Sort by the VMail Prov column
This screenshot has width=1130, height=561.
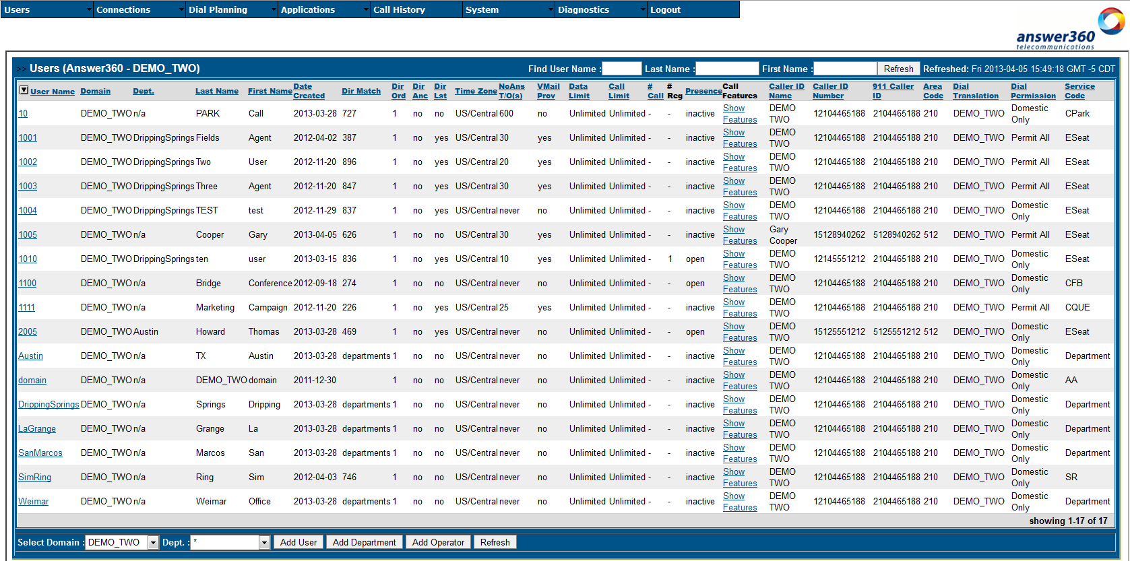click(548, 91)
